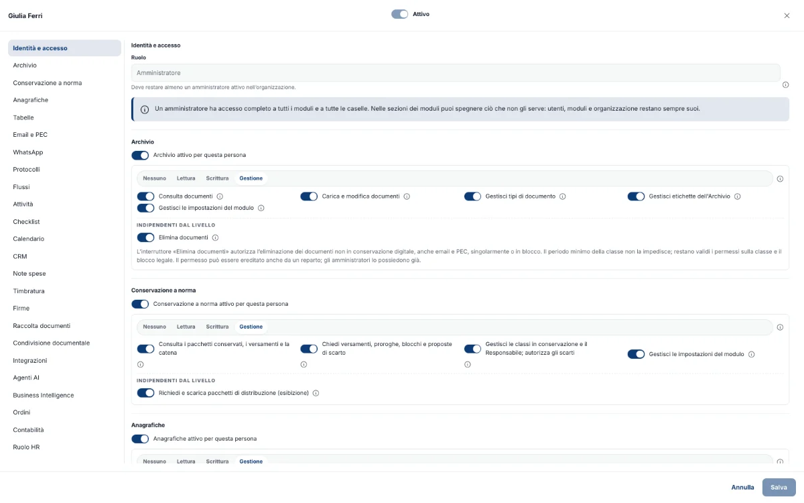Click the info icon beside Elimina documenti
The image size is (804, 503).
click(x=215, y=237)
